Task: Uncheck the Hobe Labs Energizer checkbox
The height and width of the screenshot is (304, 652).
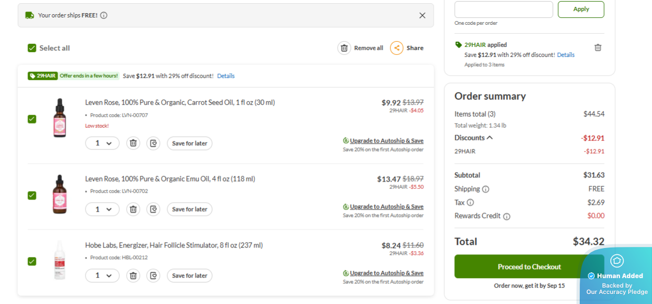Action: [32, 261]
